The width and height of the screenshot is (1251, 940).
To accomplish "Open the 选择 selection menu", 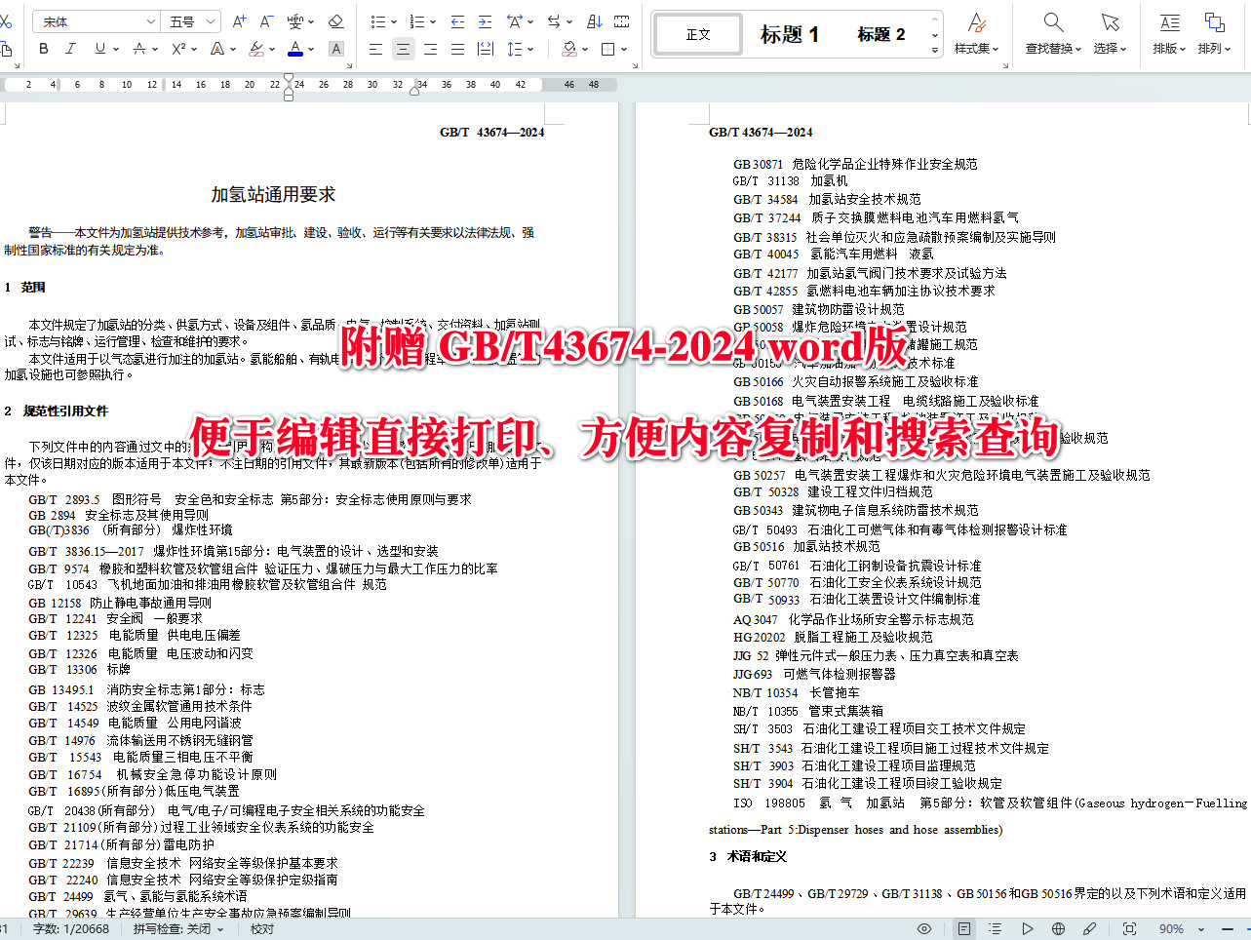I will (1110, 34).
